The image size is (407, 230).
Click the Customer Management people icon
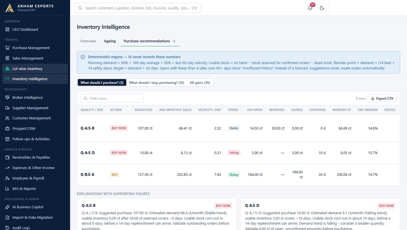click(x=7, y=118)
